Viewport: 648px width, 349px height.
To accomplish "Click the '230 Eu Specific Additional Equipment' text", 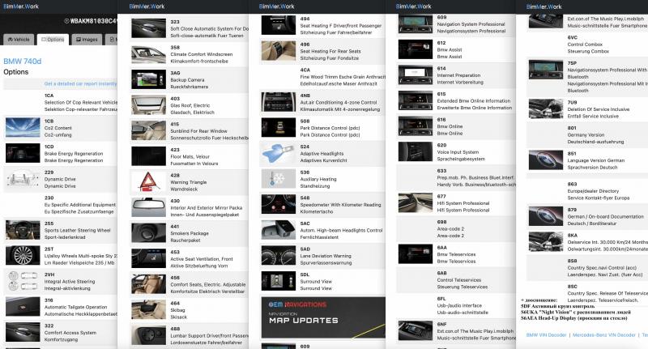I will [80, 201].
